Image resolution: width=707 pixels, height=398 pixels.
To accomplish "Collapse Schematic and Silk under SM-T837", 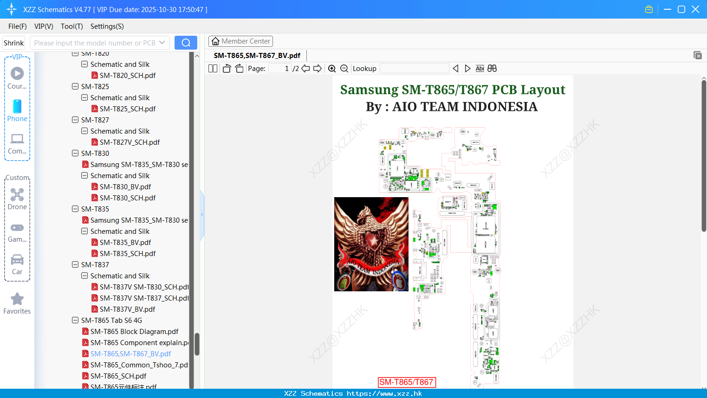I will (84, 276).
